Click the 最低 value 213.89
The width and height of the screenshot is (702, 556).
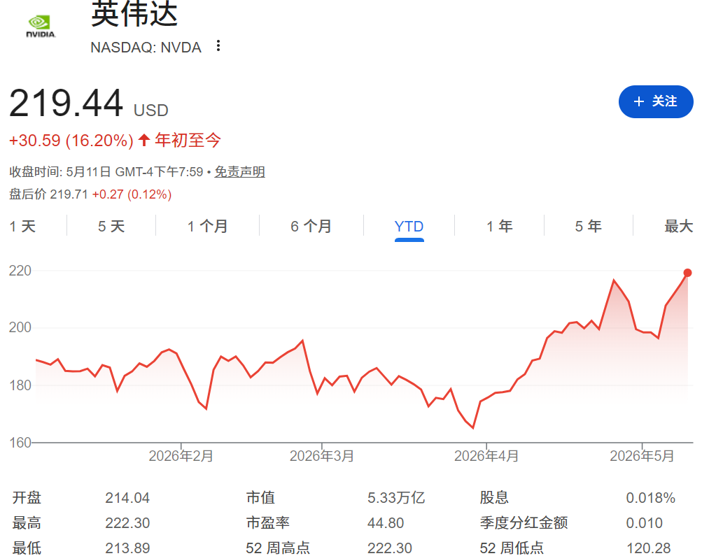tap(127, 548)
